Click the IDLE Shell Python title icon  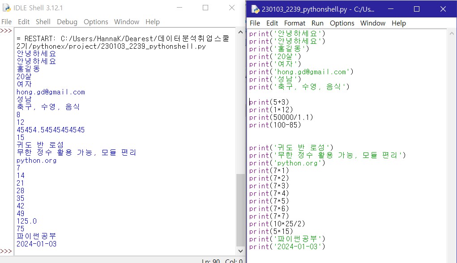(x=6, y=8)
